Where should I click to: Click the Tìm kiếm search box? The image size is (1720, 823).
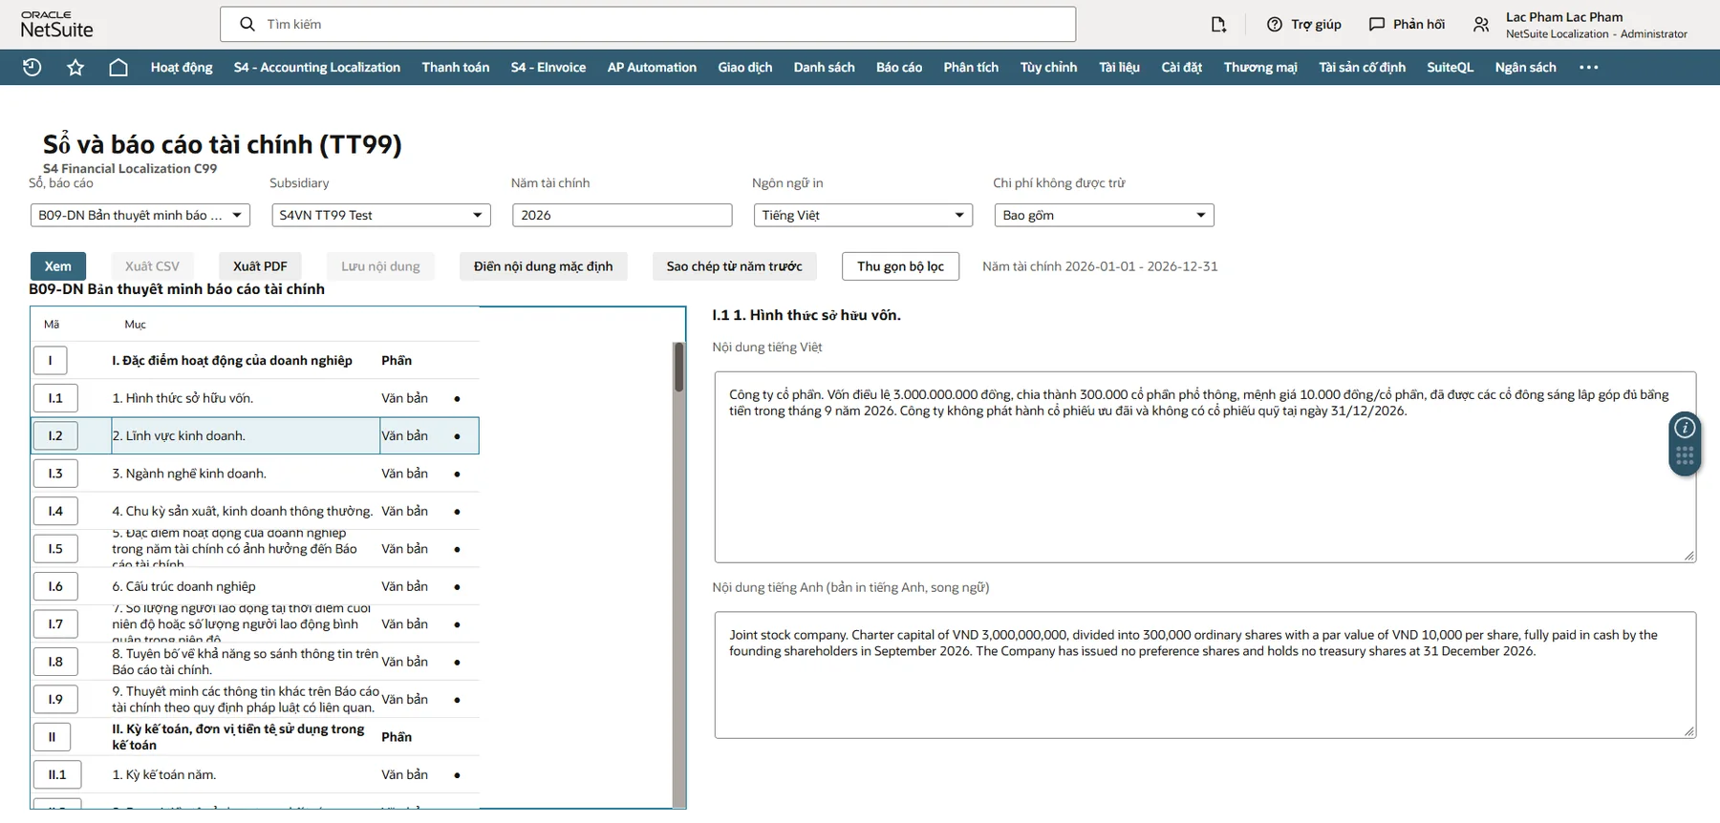(x=648, y=24)
